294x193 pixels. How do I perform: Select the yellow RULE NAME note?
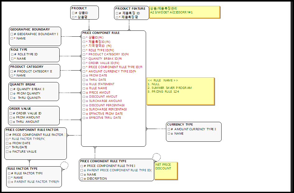[x=181, y=91]
